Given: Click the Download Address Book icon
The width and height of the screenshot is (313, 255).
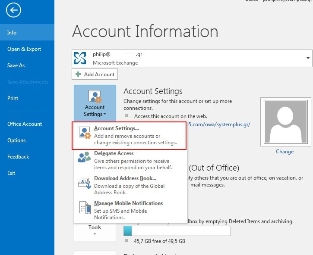Looking at the screenshot, I should coord(85,183).
